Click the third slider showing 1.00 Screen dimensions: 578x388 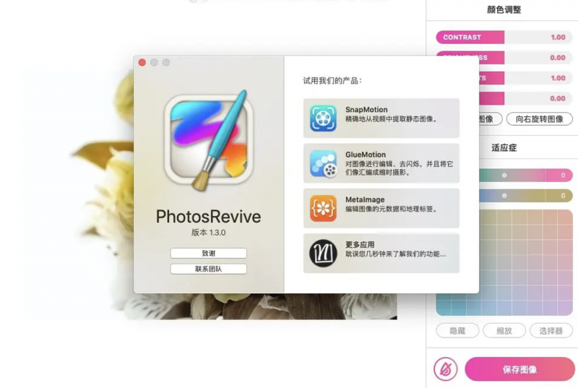pos(525,78)
